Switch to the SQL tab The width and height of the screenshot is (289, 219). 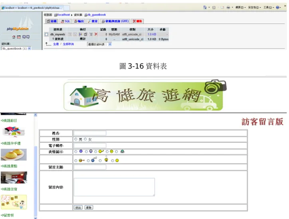coord(65,21)
